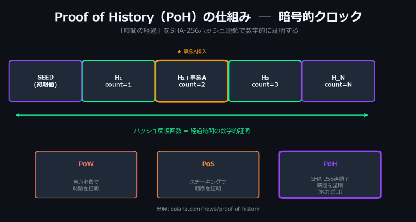Click the 暗号的クロック part of the title
Screen dimensions: 416x222
(x=320, y=17)
